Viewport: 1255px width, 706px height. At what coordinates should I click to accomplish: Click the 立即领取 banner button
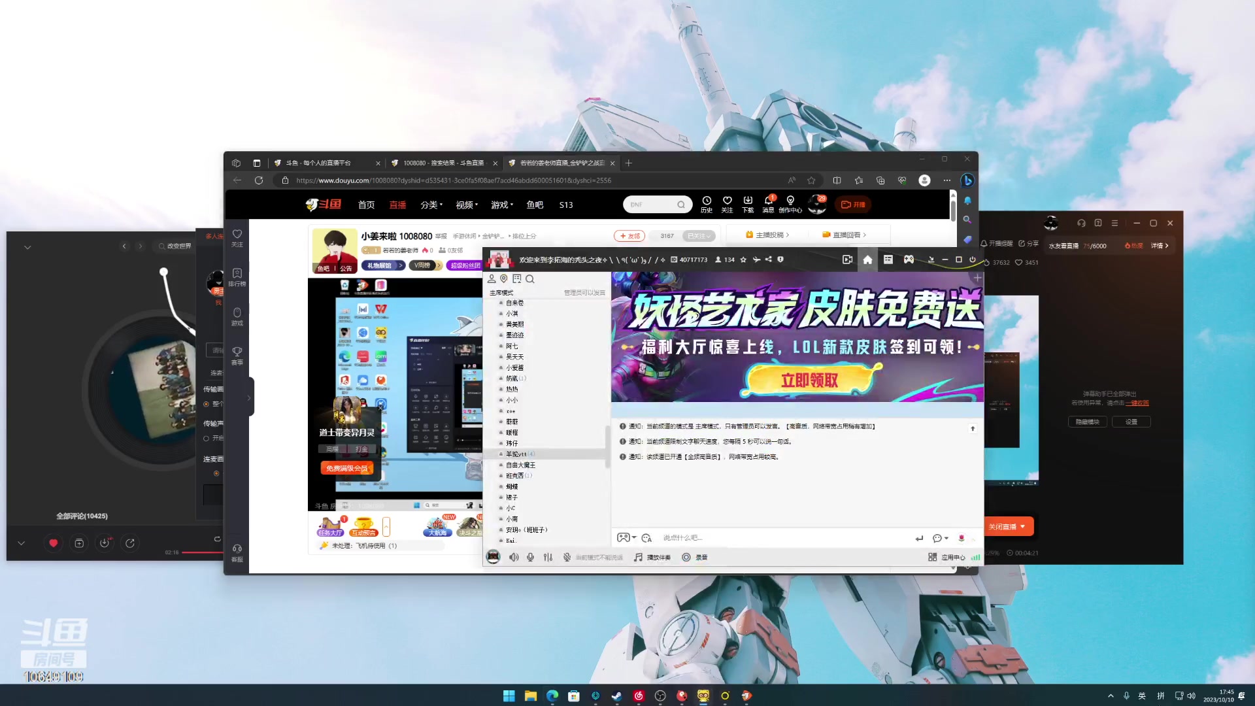[809, 380]
